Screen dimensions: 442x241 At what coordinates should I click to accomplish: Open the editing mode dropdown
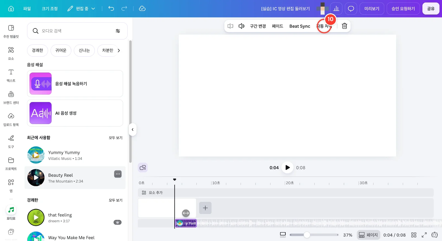point(81,9)
